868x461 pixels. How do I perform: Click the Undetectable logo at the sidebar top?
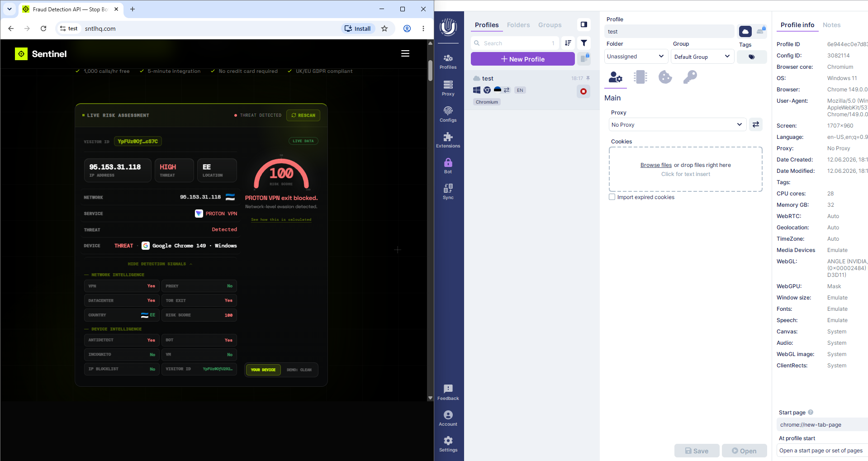point(448,27)
